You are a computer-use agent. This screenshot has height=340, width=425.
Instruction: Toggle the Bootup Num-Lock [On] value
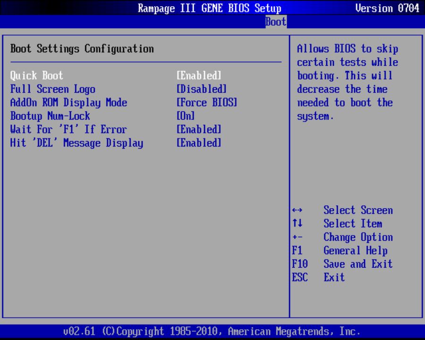(x=186, y=116)
